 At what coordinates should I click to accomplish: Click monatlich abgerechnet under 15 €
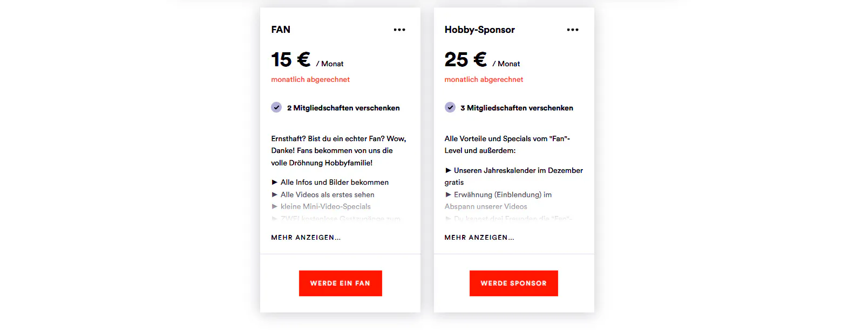coord(310,79)
